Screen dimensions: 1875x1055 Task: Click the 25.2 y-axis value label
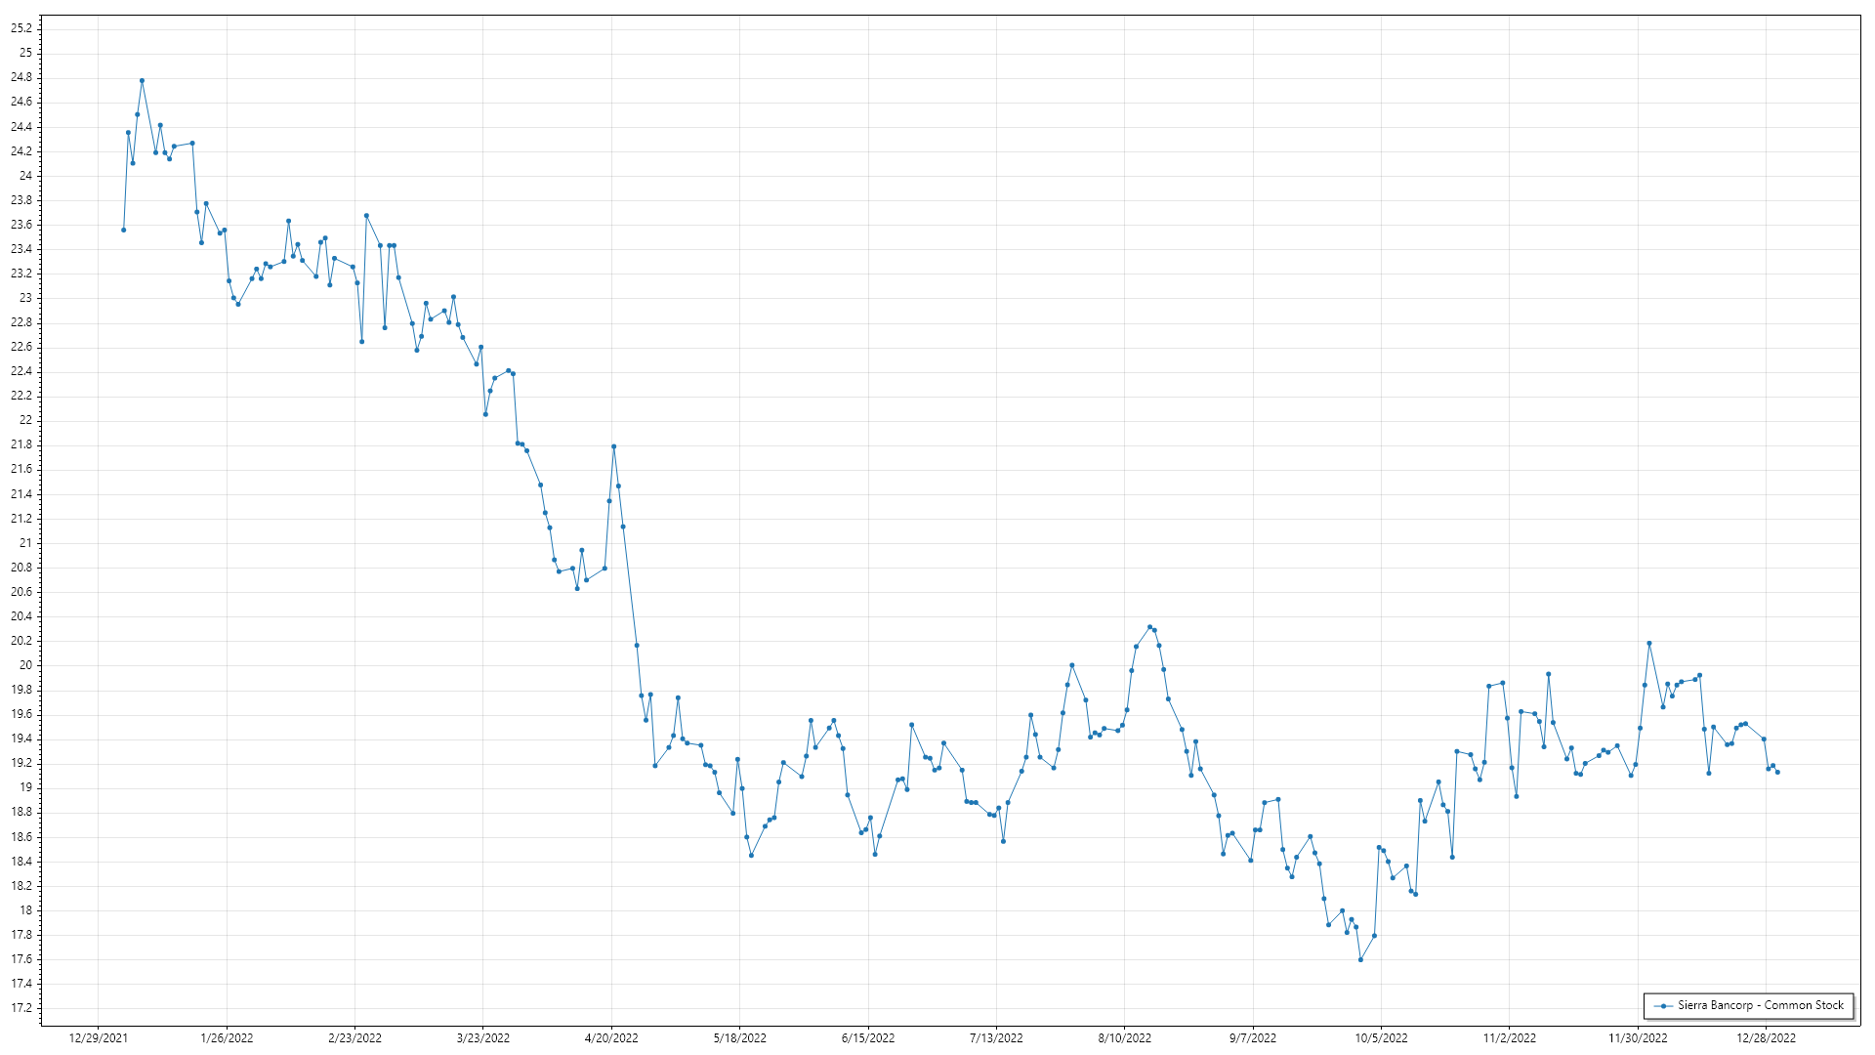click(x=21, y=28)
